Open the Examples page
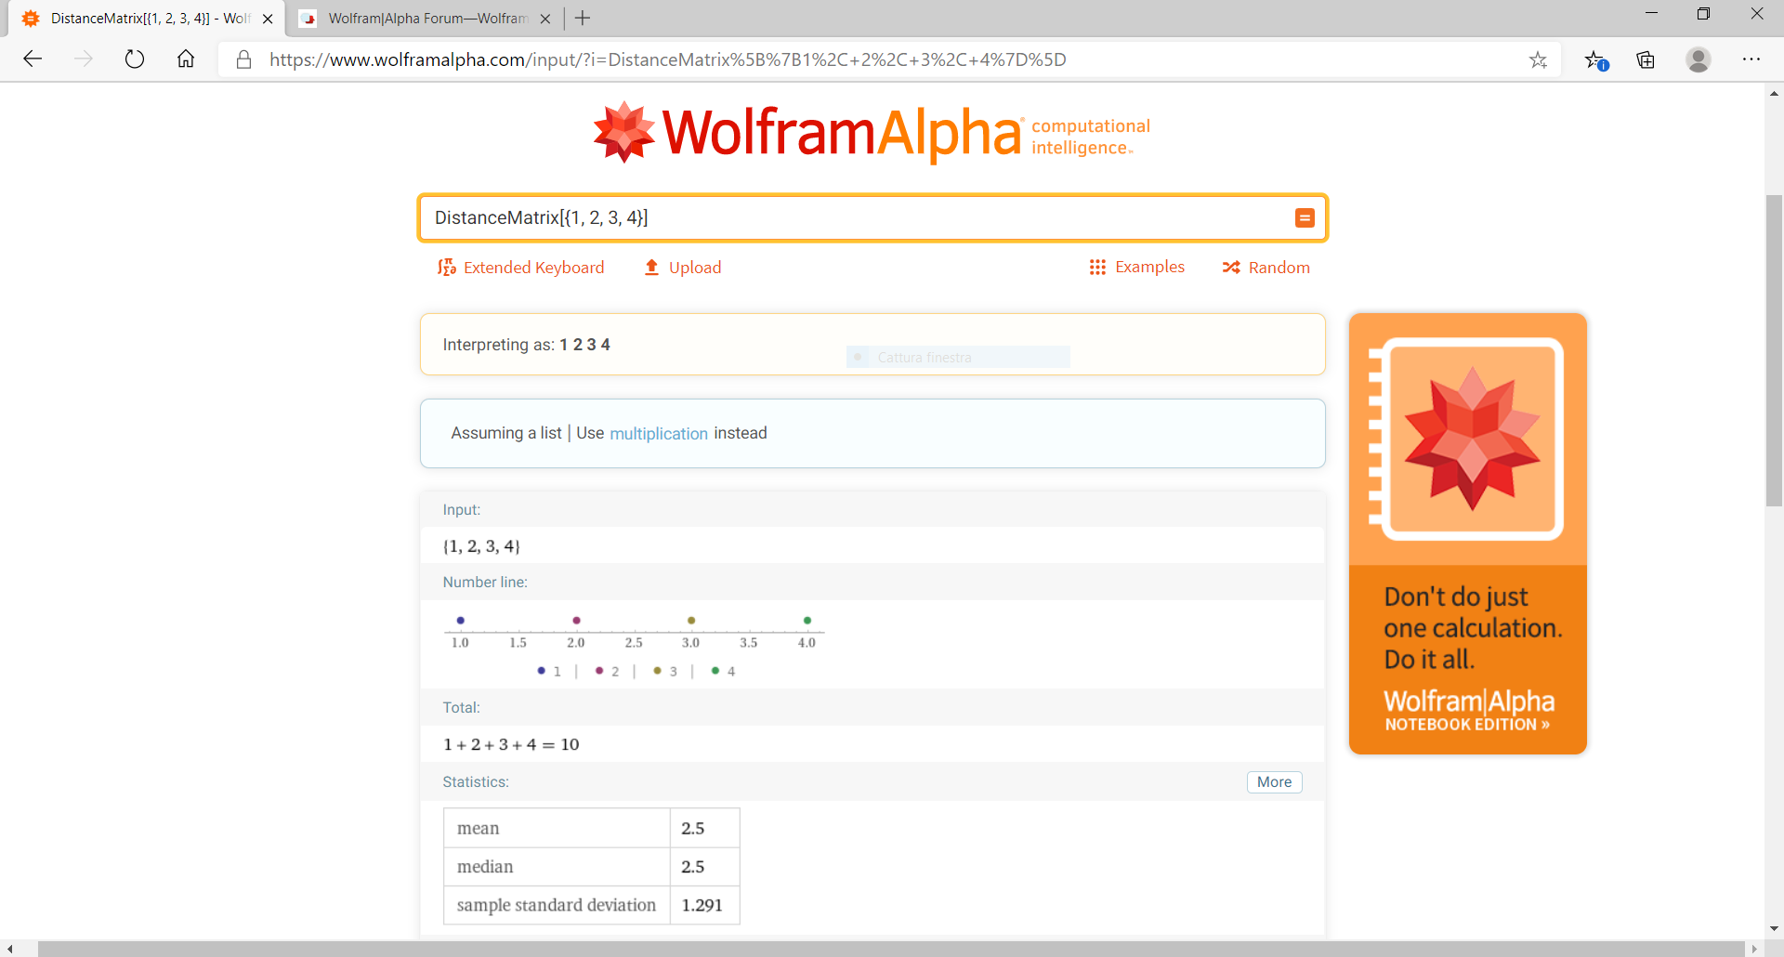1784x957 pixels. coord(1136,268)
